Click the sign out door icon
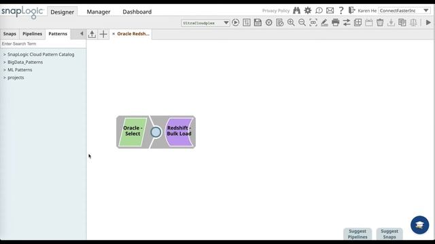435x244 pixels. click(x=352, y=11)
